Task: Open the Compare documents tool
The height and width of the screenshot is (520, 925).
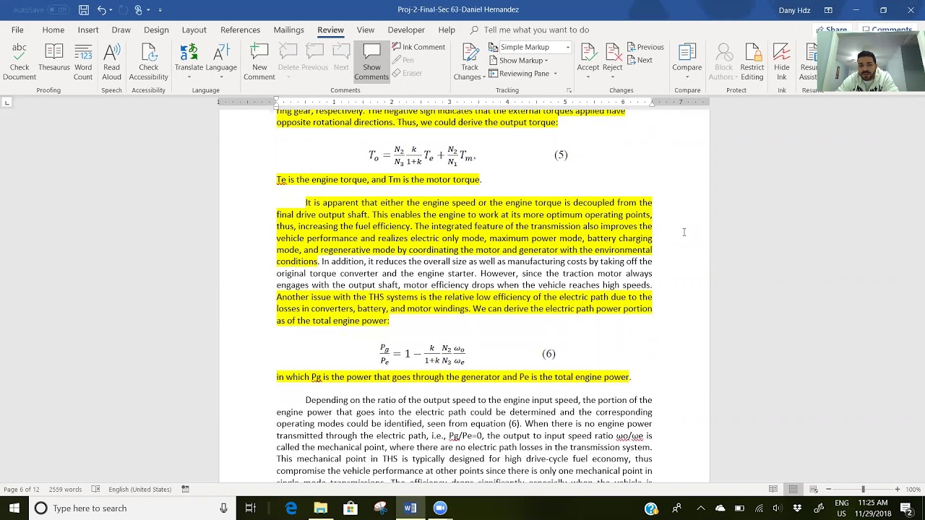Action: point(687,62)
